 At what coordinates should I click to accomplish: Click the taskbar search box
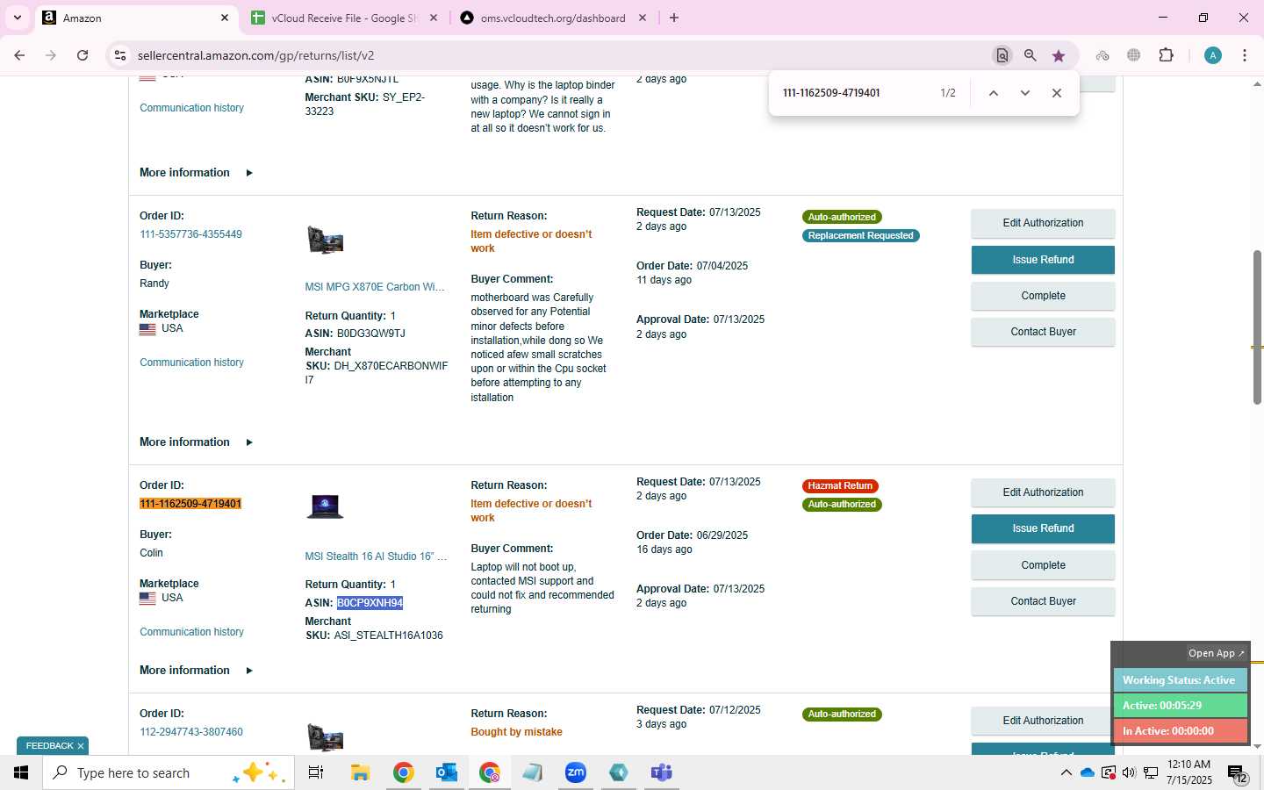[169, 772]
